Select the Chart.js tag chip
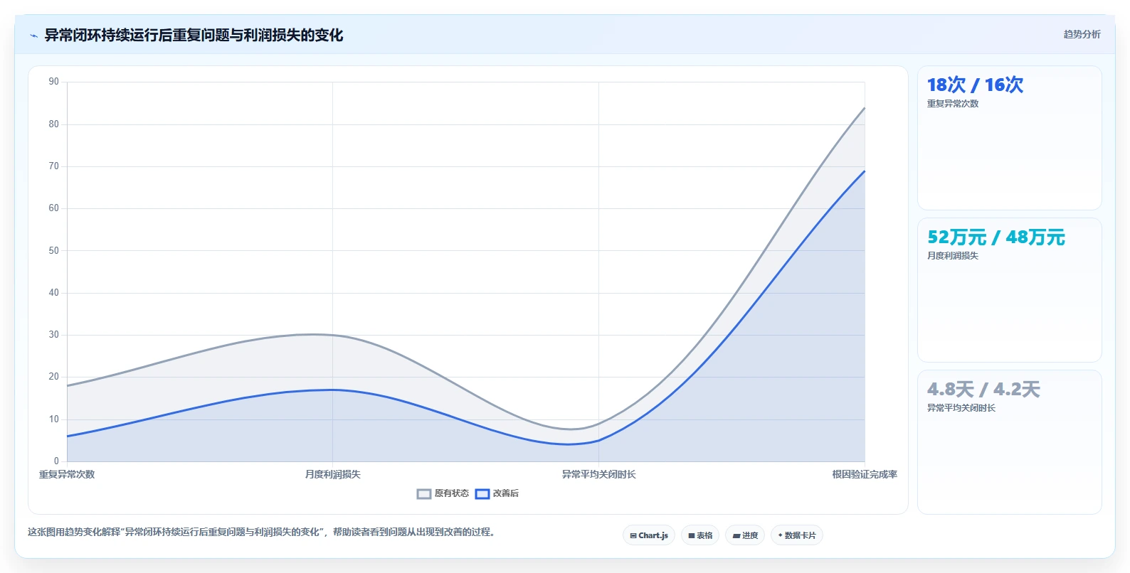Screen dimensions: 1130x573 [649, 535]
